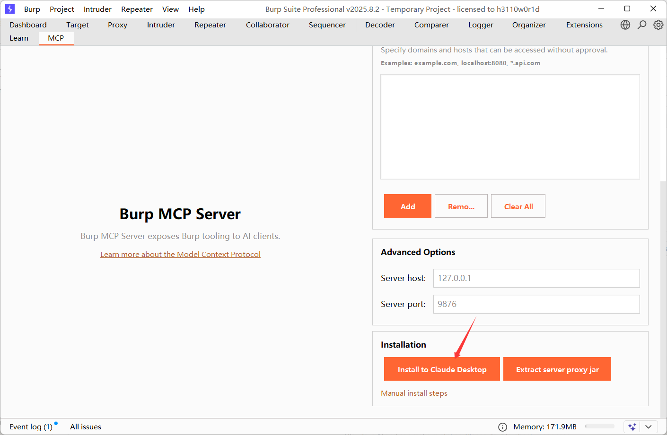Click the info icon beside Memory
Image resolution: width=667 pixels, height=435 pixels.
[502, 427]
